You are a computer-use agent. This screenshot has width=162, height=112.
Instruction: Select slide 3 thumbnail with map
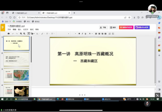click(x=16, y=75)
